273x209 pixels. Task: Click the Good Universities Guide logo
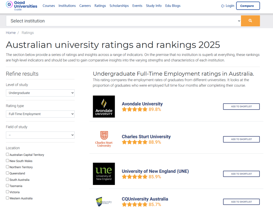[21, 6]
